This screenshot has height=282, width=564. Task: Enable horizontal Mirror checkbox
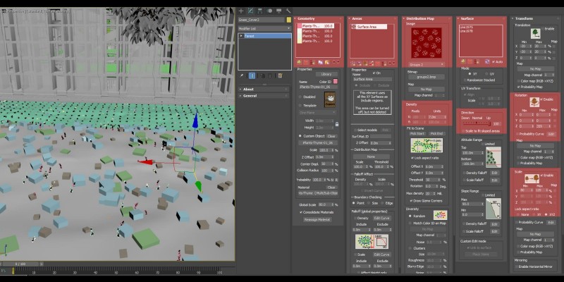515,267
